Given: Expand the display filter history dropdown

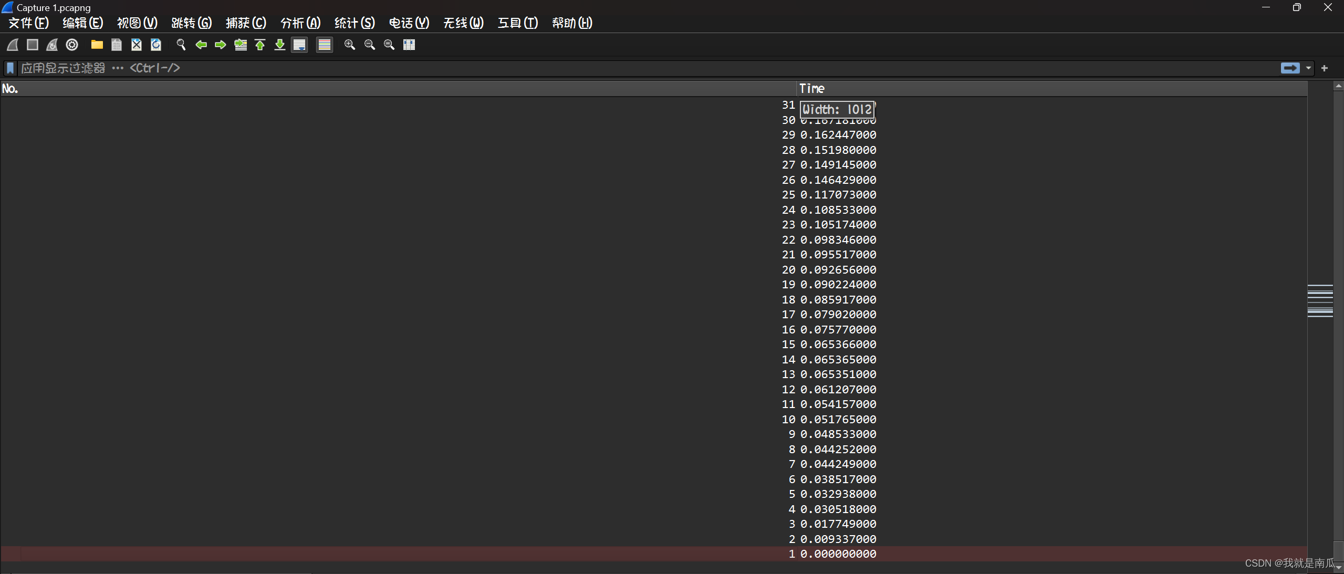Looking at the screenshot, I should [1308, 68].
